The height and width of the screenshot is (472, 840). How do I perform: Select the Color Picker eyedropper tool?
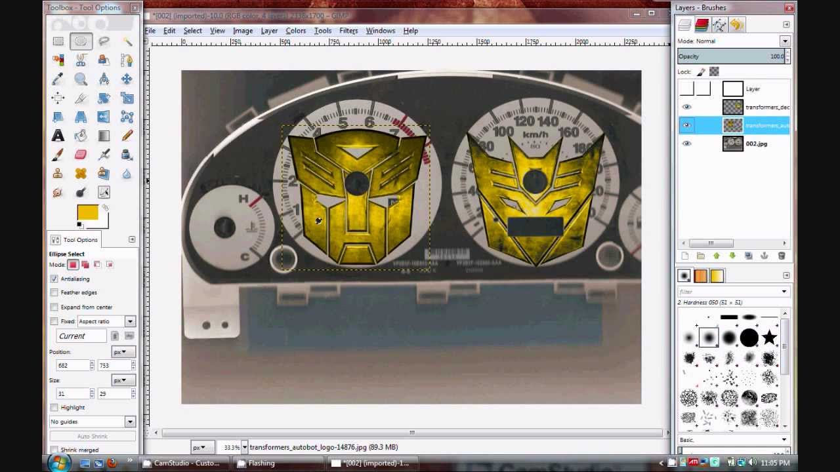pos(58,79)
